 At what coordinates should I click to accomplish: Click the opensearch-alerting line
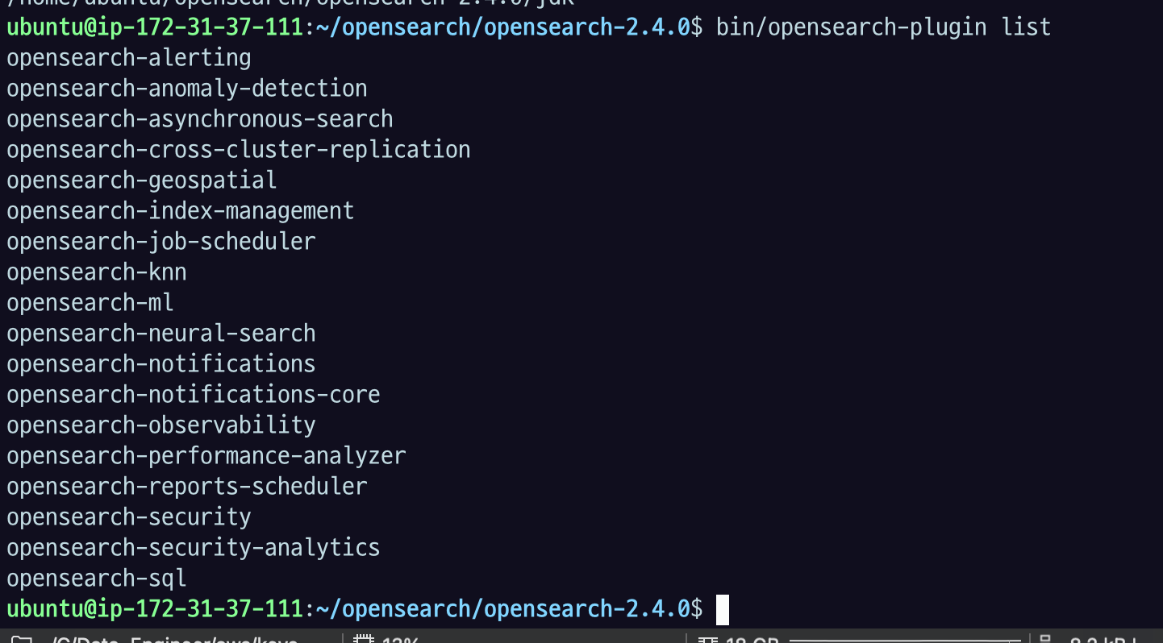(x=129, y=58)
